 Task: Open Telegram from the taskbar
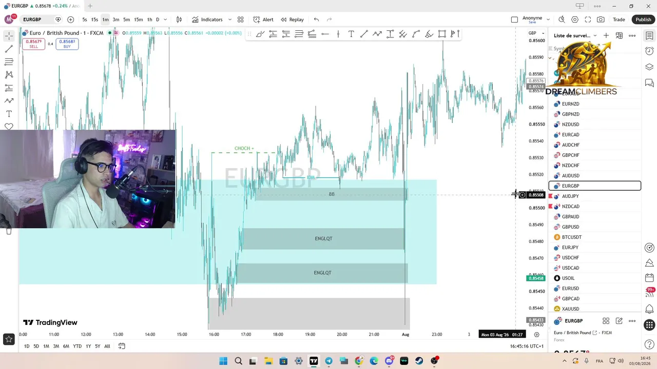pos(328,361)
